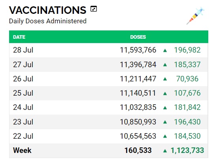The height and width of the screenshot is (164, 215).
Task: Select the DOSES column header
Action: tap(138, 37)
